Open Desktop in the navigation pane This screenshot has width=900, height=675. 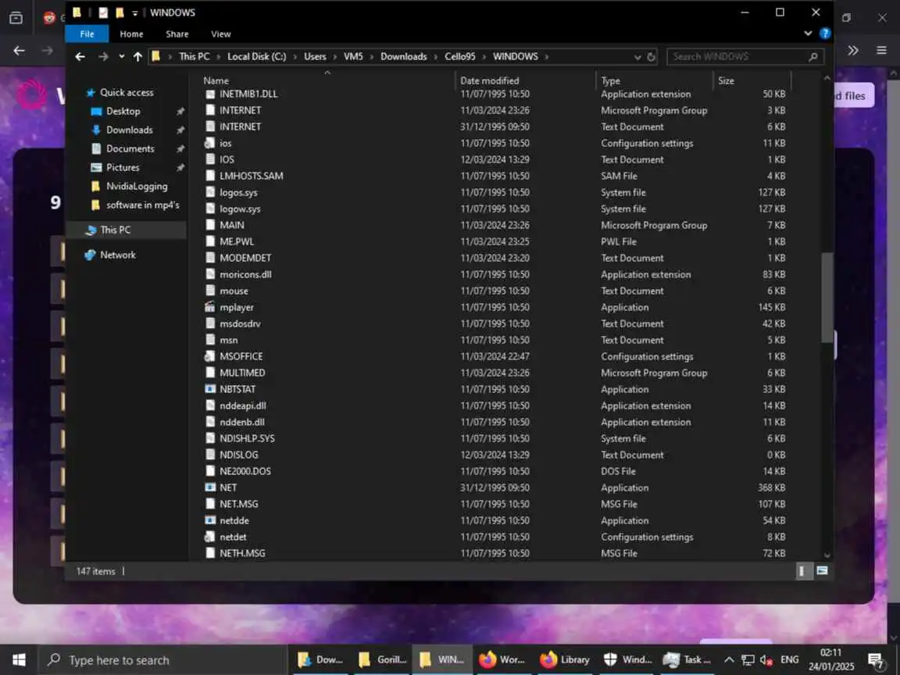(x=123, y=112)
